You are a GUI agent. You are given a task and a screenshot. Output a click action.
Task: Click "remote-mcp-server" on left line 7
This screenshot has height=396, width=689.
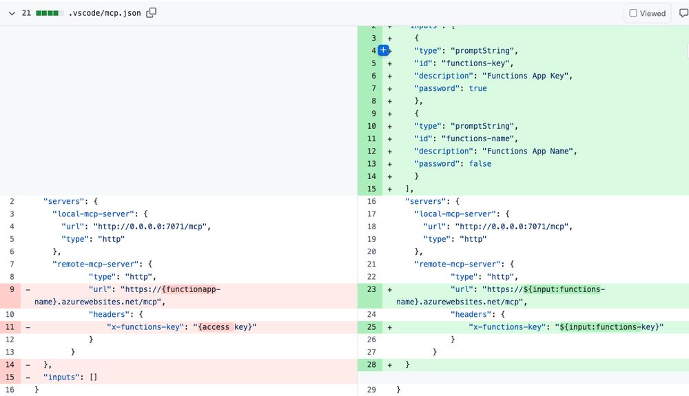click(x=95, y=264)
